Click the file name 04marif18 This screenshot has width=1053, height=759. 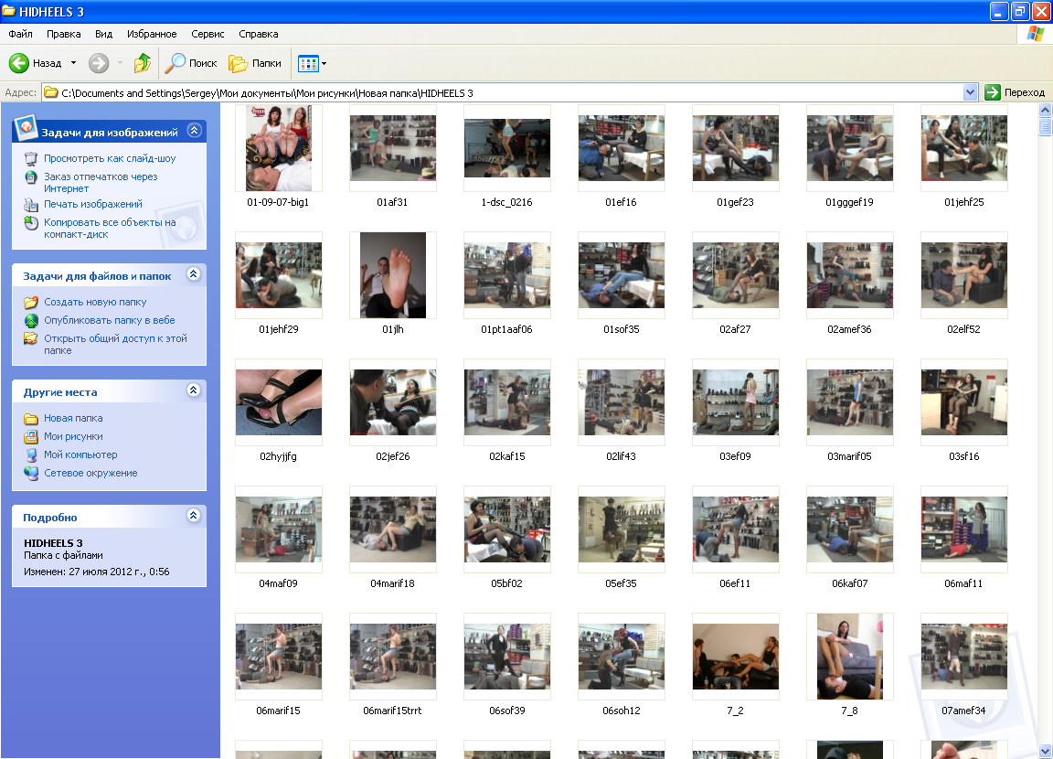(393, 583)
